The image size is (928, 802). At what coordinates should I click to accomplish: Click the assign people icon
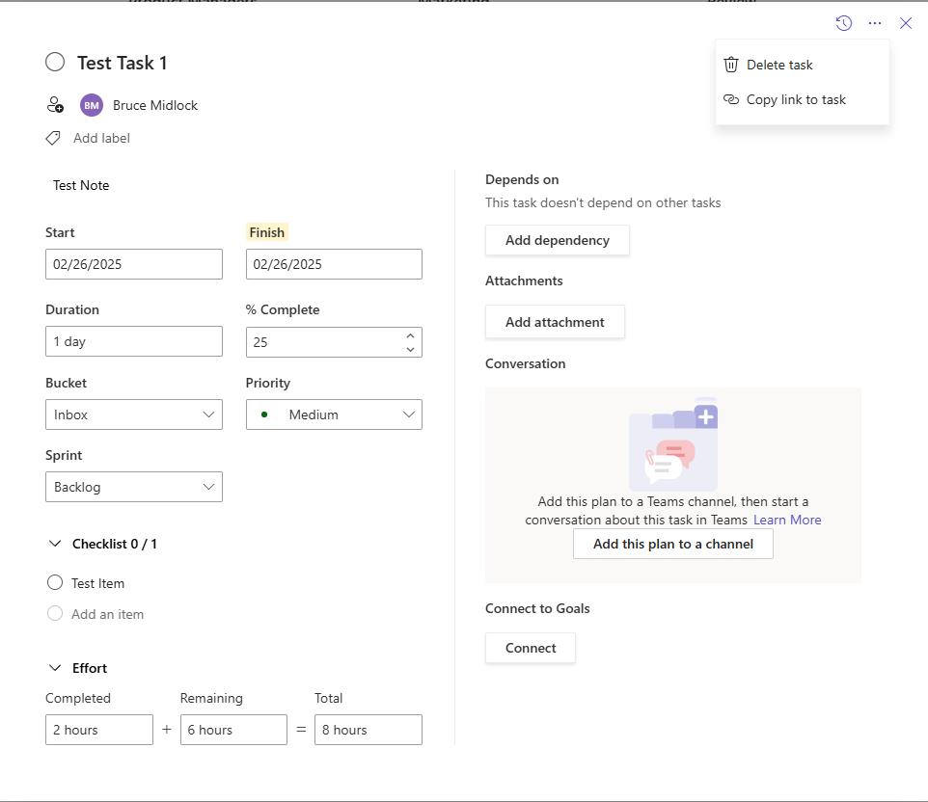(x=55, y=104)
